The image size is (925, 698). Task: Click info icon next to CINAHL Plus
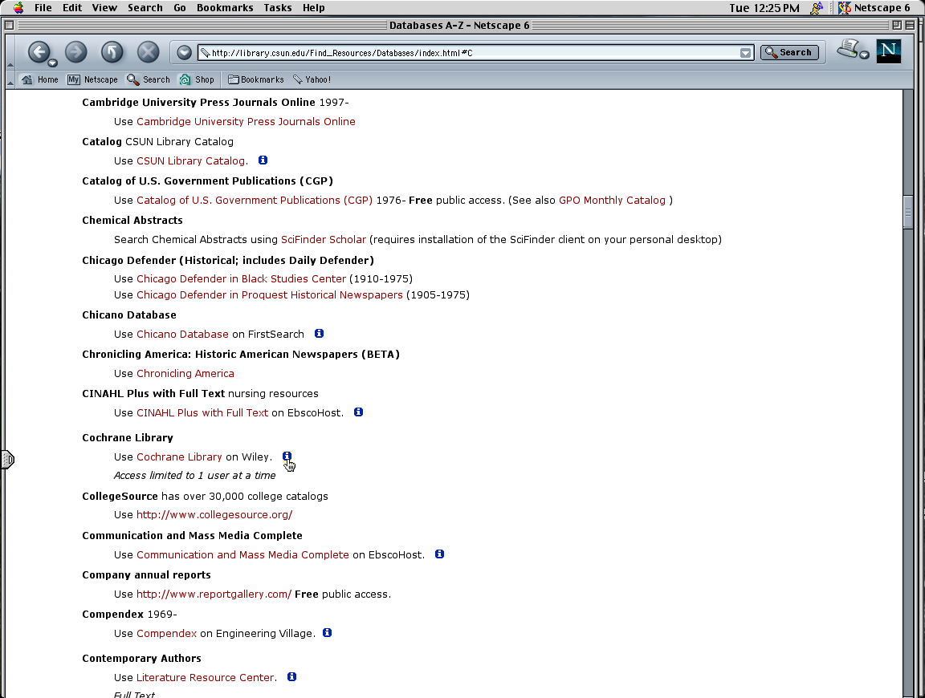click(359, 412)
